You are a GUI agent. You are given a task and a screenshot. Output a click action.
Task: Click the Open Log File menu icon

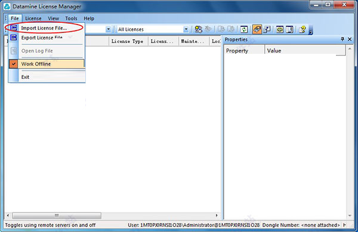[14, 51]
